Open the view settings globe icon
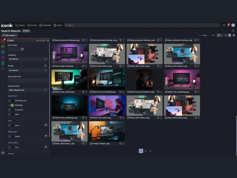The height and width of the screenshot is (178, 237). [x=234, y=35]
